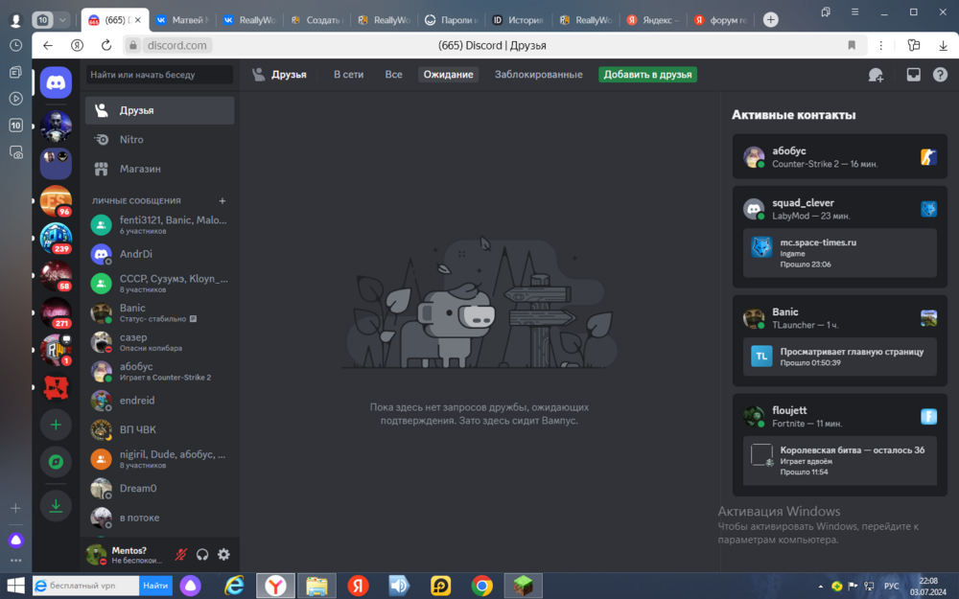Click the Download apps icon
959x599 pixels.
click(56, 505)
